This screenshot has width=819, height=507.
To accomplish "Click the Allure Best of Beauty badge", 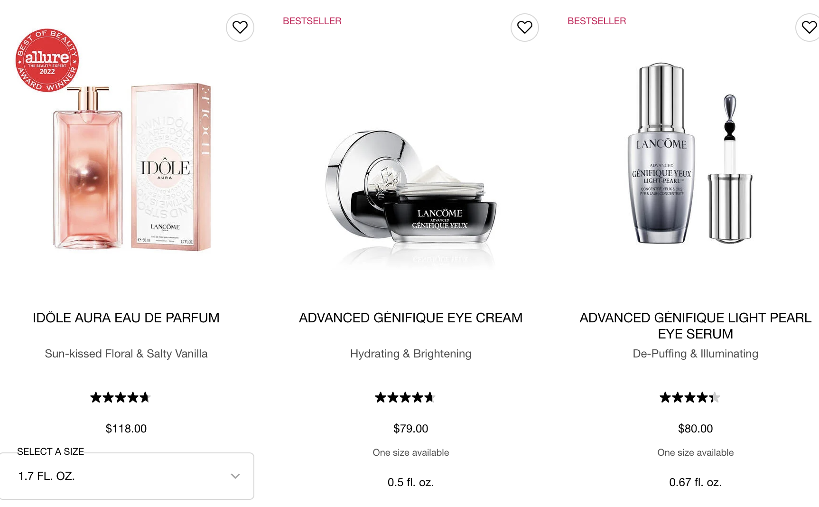I will click(47, 60).
